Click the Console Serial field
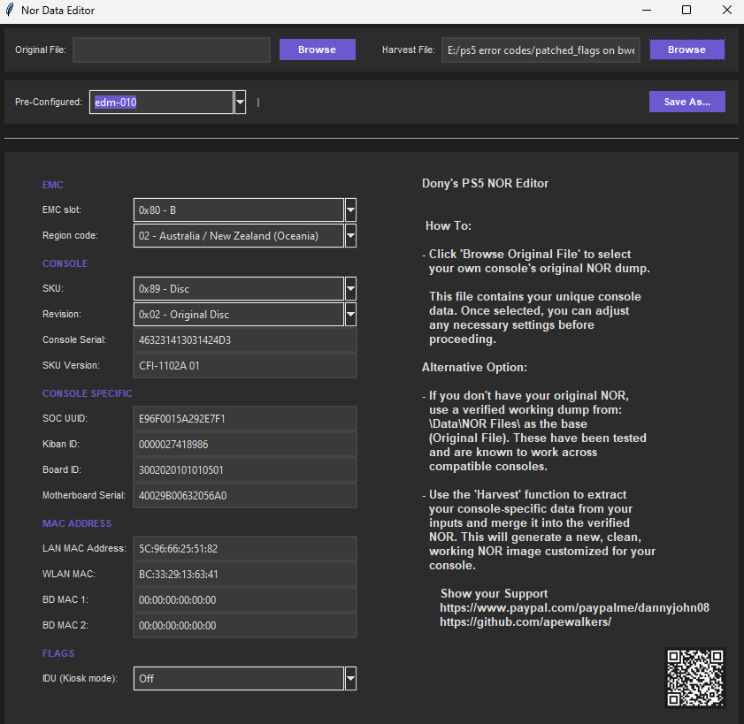 245,340
